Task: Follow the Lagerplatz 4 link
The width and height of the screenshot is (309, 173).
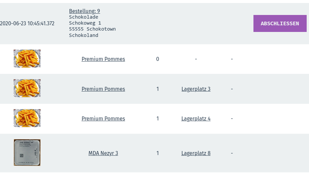Action: coord(196,119)
